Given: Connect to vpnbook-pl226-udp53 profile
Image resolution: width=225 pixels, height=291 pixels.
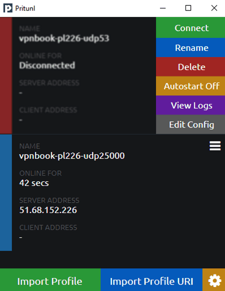Looking at the screenshot, I should (x=190, y=27).
